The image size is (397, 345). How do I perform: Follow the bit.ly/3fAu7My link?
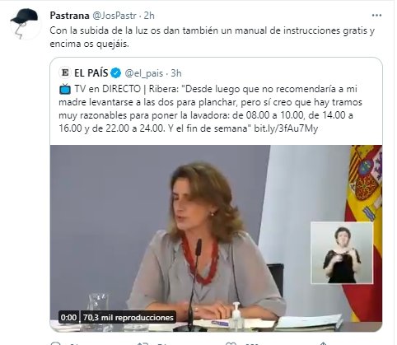(x=286, y=128)
